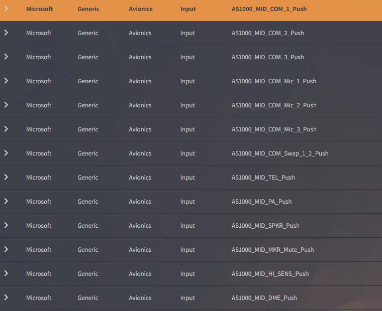Click Generic in the HI_SENS_Push row
Image resolution: width=382 pixels, height=311 pixels.
(88, 274)
